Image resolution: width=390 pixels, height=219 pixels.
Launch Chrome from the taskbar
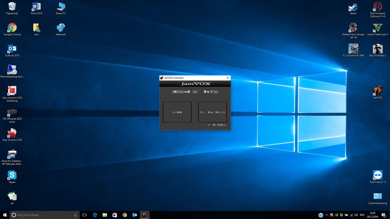pos(125,215)
